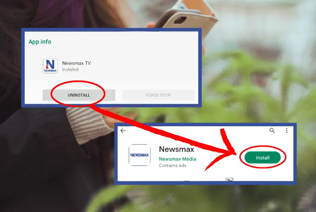Viewport: 316px width, 212px height.
Task: Open the Newsmax Media developer link
Action: tap(177, 159)
